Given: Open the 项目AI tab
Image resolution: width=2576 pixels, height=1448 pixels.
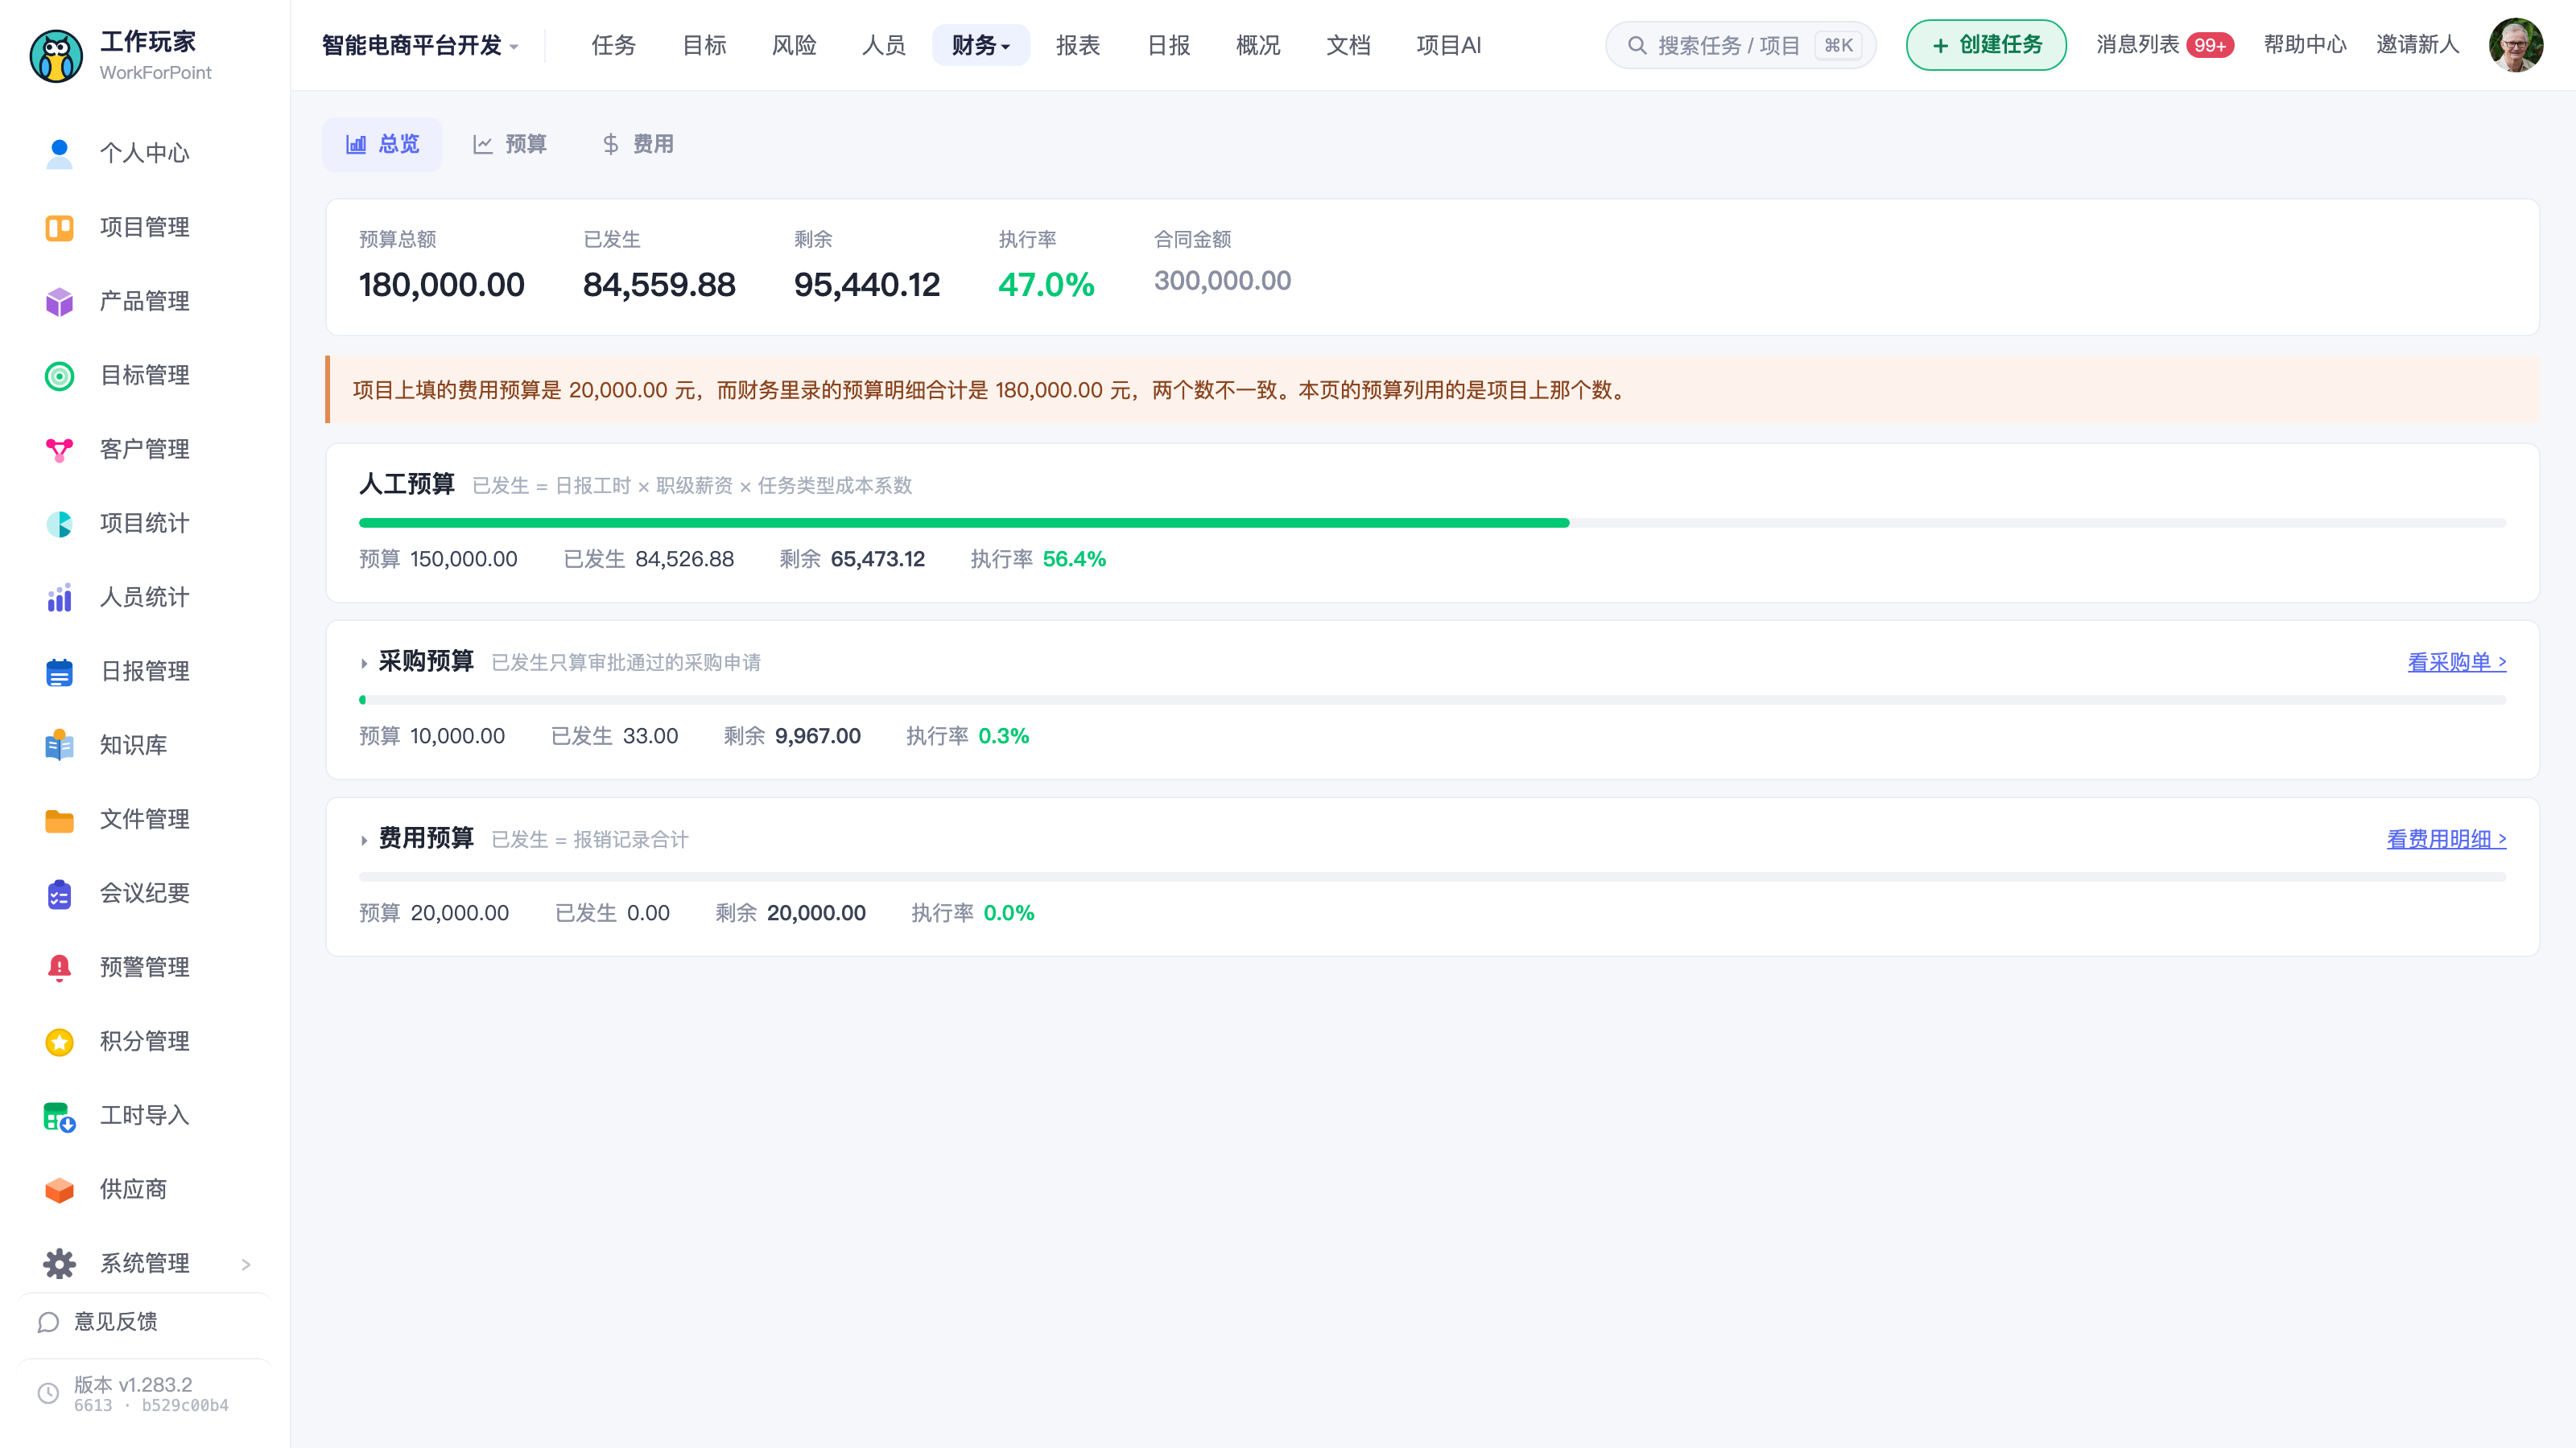Looking at the screenshot, I should (1449, 45).
